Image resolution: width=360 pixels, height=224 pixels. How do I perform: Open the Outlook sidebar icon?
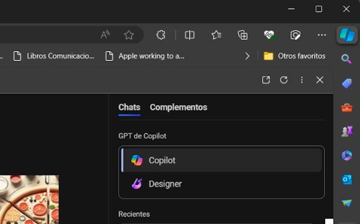click(346, 179)
